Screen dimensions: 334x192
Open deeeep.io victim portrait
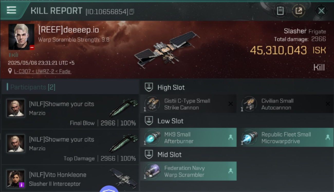coord(21,37)
